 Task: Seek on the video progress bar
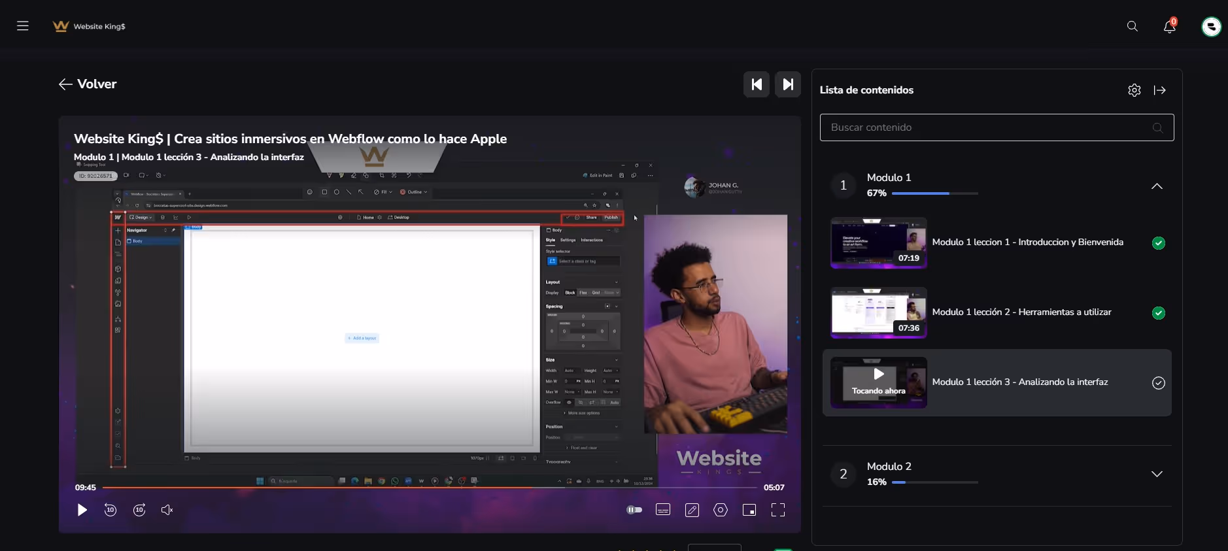coord(430,488)
